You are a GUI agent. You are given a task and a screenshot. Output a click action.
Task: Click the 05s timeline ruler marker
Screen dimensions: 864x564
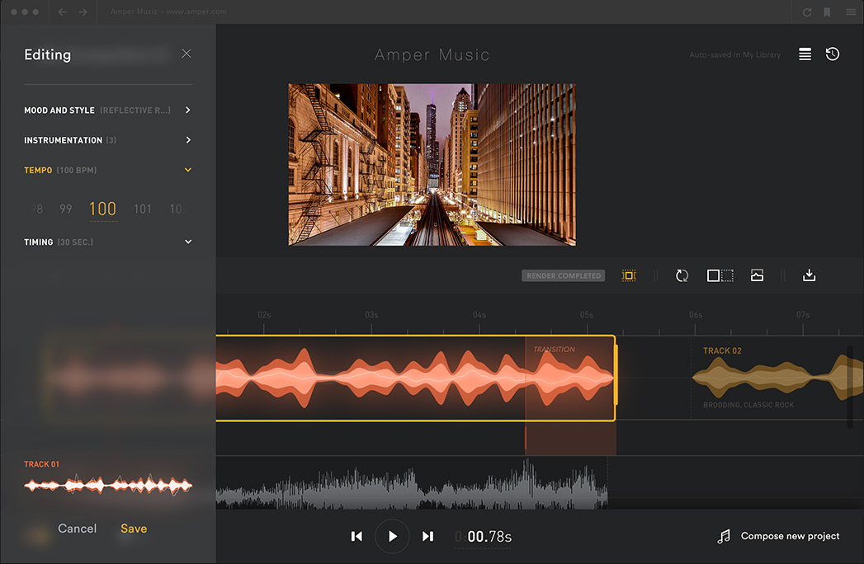pos(586,315)
